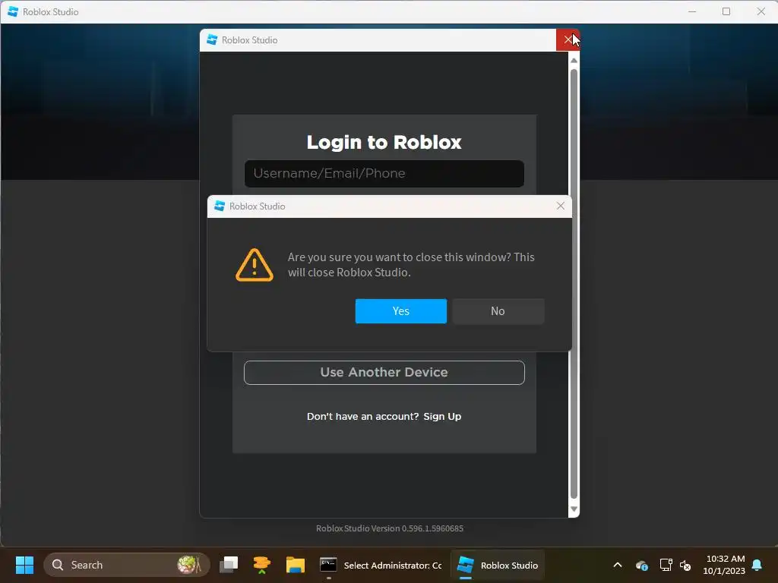778x583 pixels.
Task: Open the orange stacked app taskbar icon
Action: 261,565
